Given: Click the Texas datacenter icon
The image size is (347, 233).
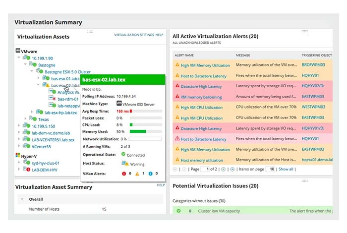Looking at the screenshot, I should point(33,118).
